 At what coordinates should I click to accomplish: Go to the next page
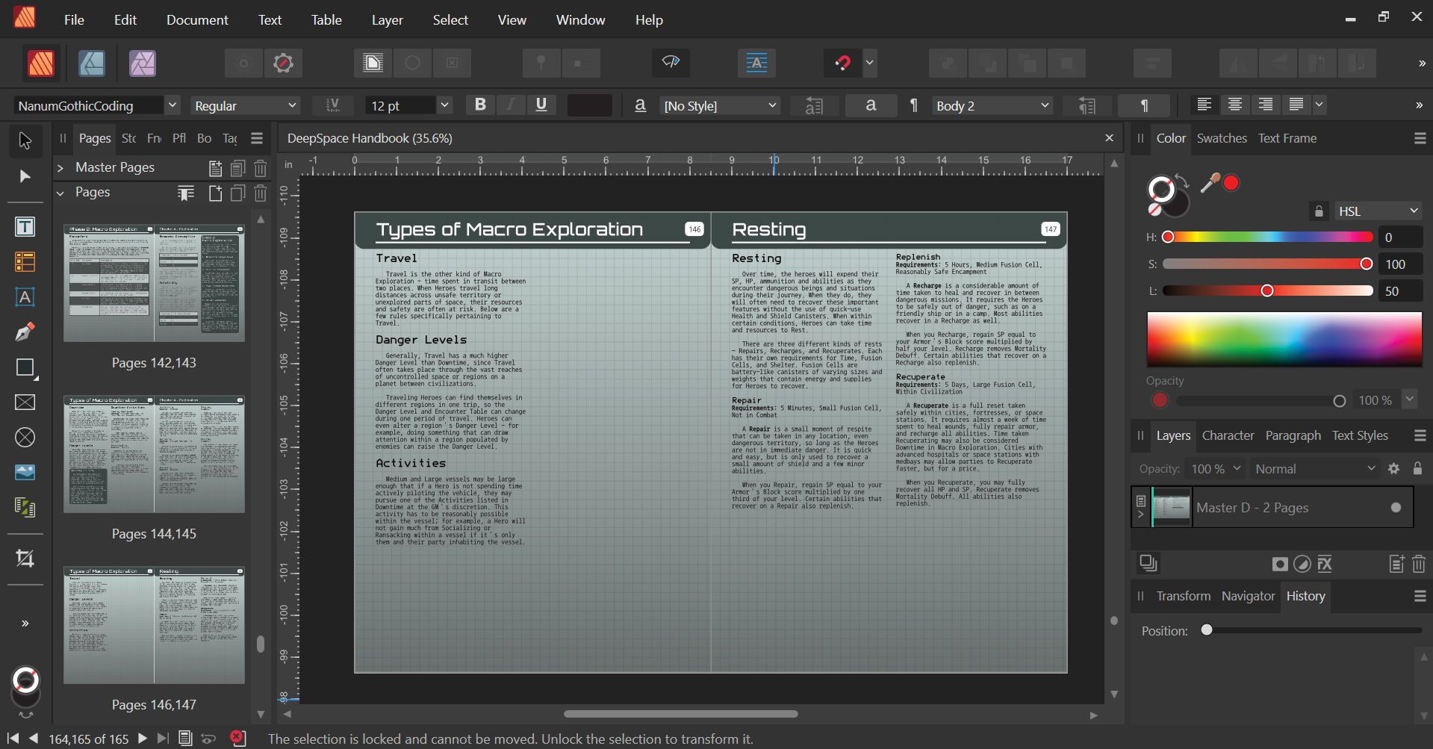click(142, 739)
